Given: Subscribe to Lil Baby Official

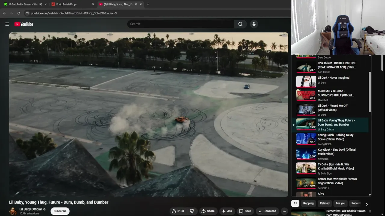Looking at the screenshot, I should (60, 211).
